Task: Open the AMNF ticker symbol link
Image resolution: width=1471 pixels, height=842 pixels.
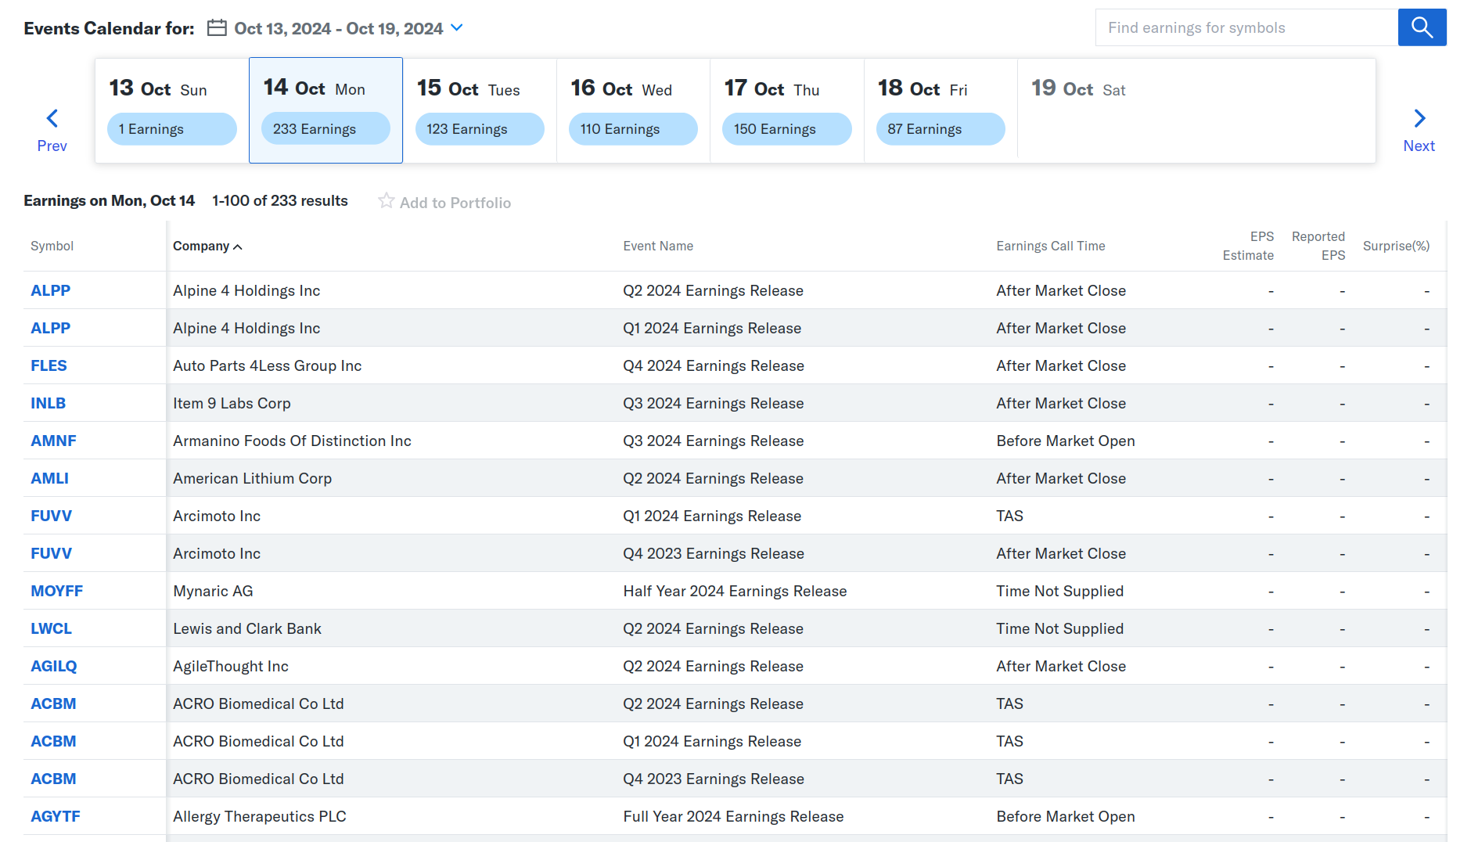Action: click(53, 441)
